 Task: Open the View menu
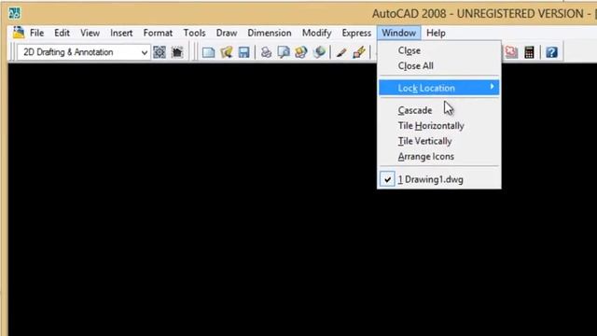tap(90, 34)
